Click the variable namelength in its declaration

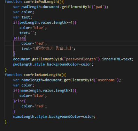(32, 80)
